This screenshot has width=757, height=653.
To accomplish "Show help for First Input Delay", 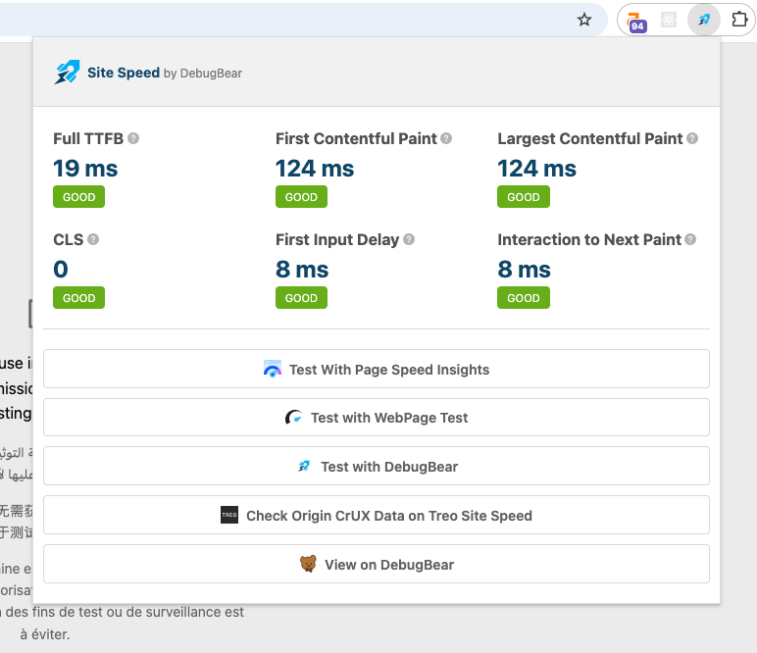I will pos(409,239).
